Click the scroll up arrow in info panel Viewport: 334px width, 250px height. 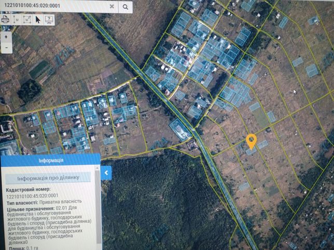point(98,168)
